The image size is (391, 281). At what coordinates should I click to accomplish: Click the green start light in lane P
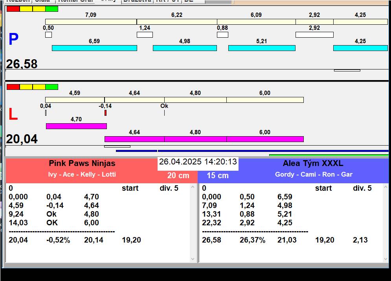click(51, 9)
